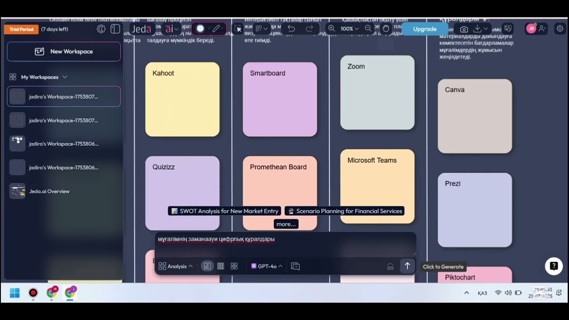
Task: Choose SWOT Analysis for New Market Entry suggestion
Action: tap(224, 211)
